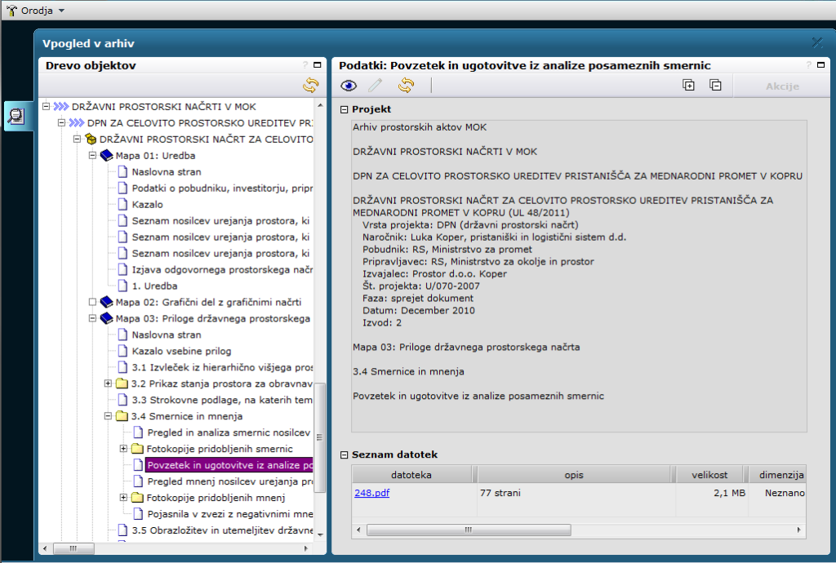Click the collapse all sections icon
Image resolution: width=836 pixels, height=563 pixels.
715,86
